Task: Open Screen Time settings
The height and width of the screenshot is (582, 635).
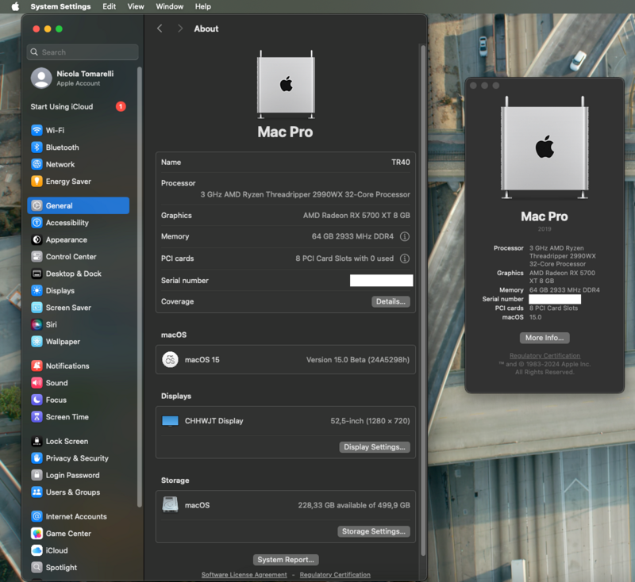Action: click(x=67, y=417)
